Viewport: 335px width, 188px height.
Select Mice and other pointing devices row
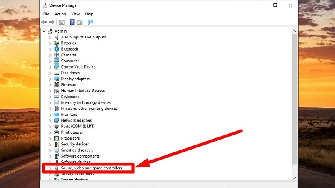click(89, 109)
